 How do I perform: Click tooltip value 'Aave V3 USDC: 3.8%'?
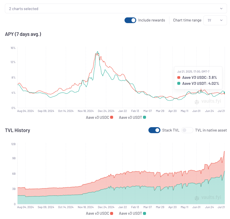pyautogui.click(x=200, y=77)
